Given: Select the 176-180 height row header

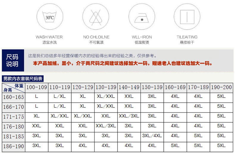Looking at the screenshot, I should (x=14, y=127).
